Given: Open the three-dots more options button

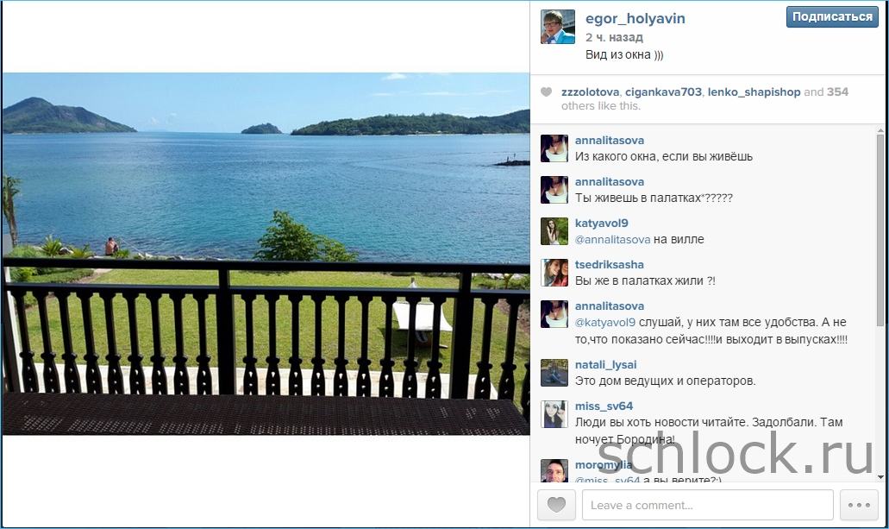Looking at the screenshot, I should click(858, 505).
